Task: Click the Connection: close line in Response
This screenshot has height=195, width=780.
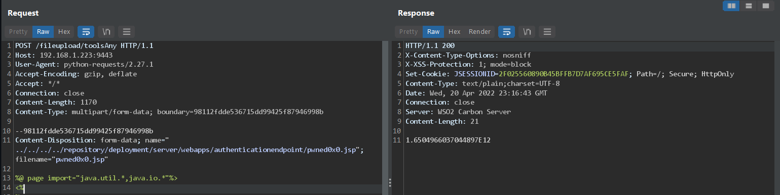Action: click(x=440, y=103)
